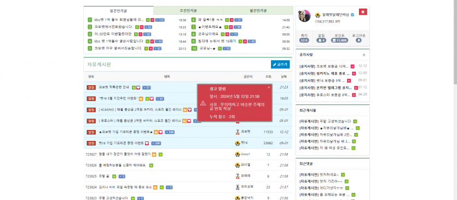Click the red settings button beside profile
Image resolution: width=457 pixels, height=200 pixels.
pyautogui.click(x=363, y=12)
